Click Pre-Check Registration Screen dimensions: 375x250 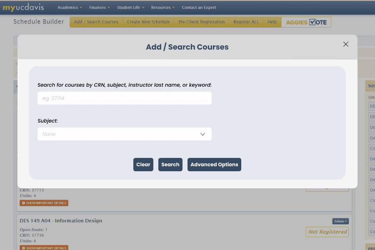(x=201, y=22)
